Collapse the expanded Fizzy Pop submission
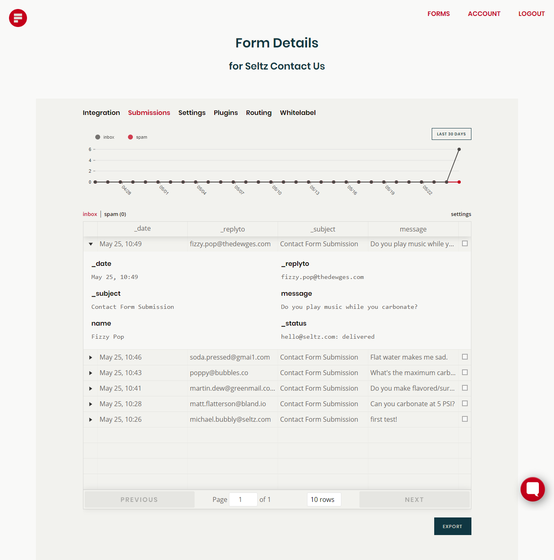The width and height of the screenshot is (554, 560). tap(90, 244)
